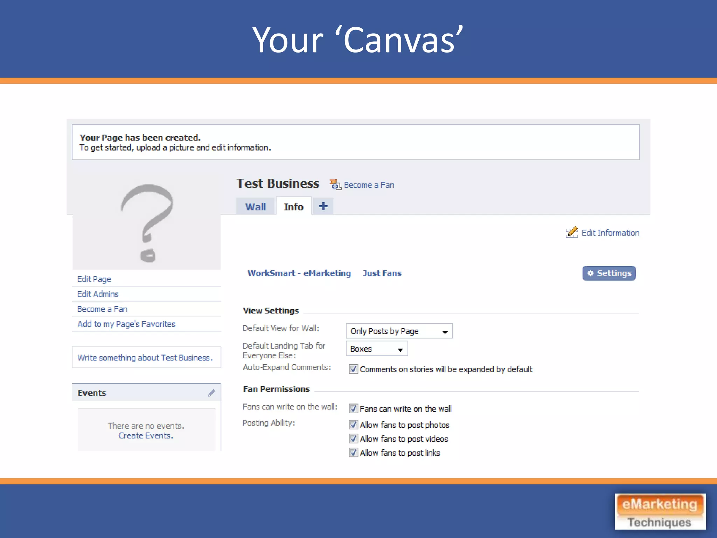Screen dimensions: 717x538
Task: Open the Edit Admins link
Action: click(x=98, y=294)
